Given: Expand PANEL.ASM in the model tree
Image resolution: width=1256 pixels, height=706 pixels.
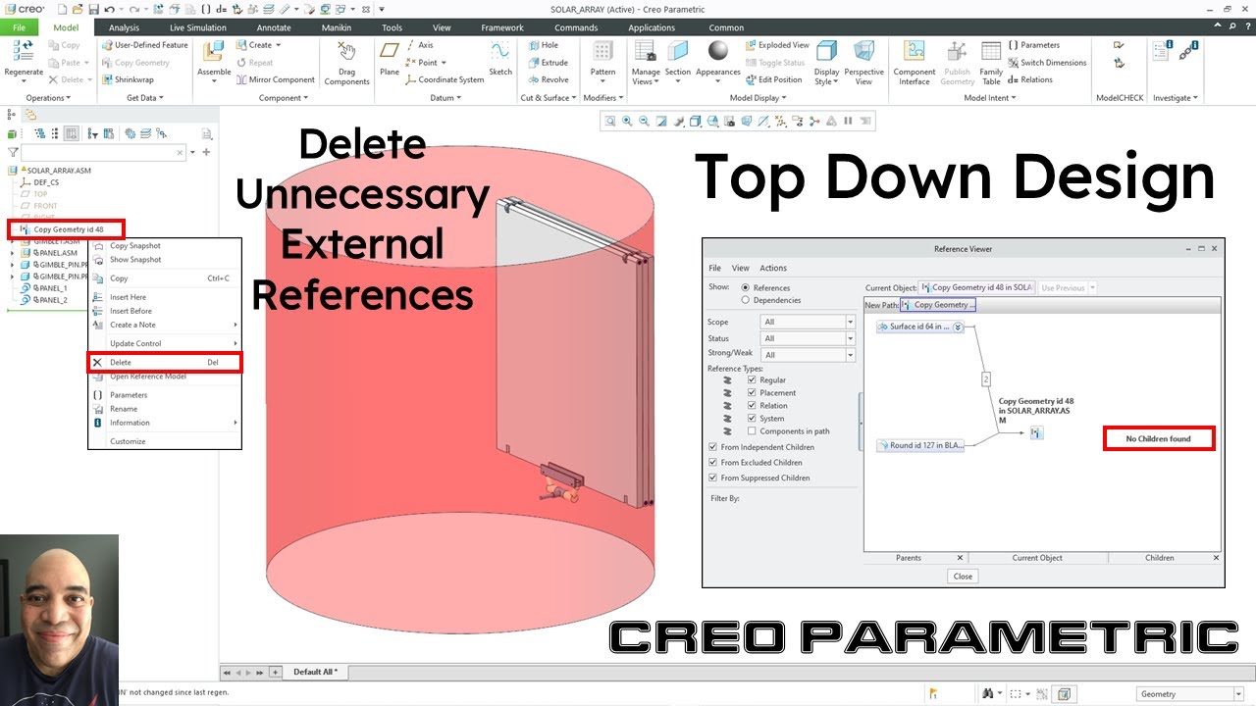Looking at the screenshot, I should point(12,253).
